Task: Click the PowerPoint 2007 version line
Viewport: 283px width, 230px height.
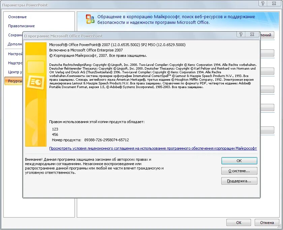Action: (x=117, y=45)
